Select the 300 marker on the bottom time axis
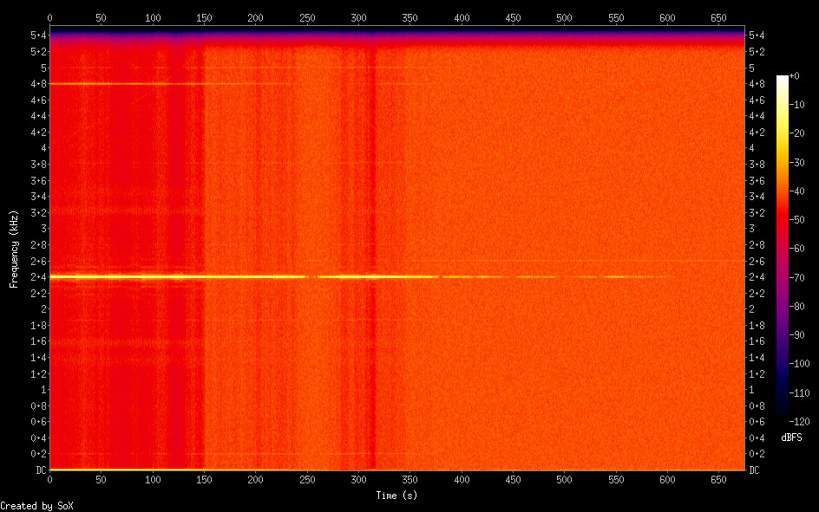The image size is (819, 512). (x=255, y=479)
